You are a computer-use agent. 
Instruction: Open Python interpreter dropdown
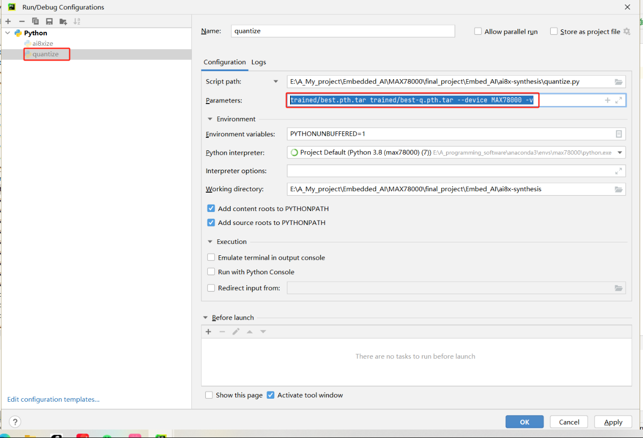(620, 153)
